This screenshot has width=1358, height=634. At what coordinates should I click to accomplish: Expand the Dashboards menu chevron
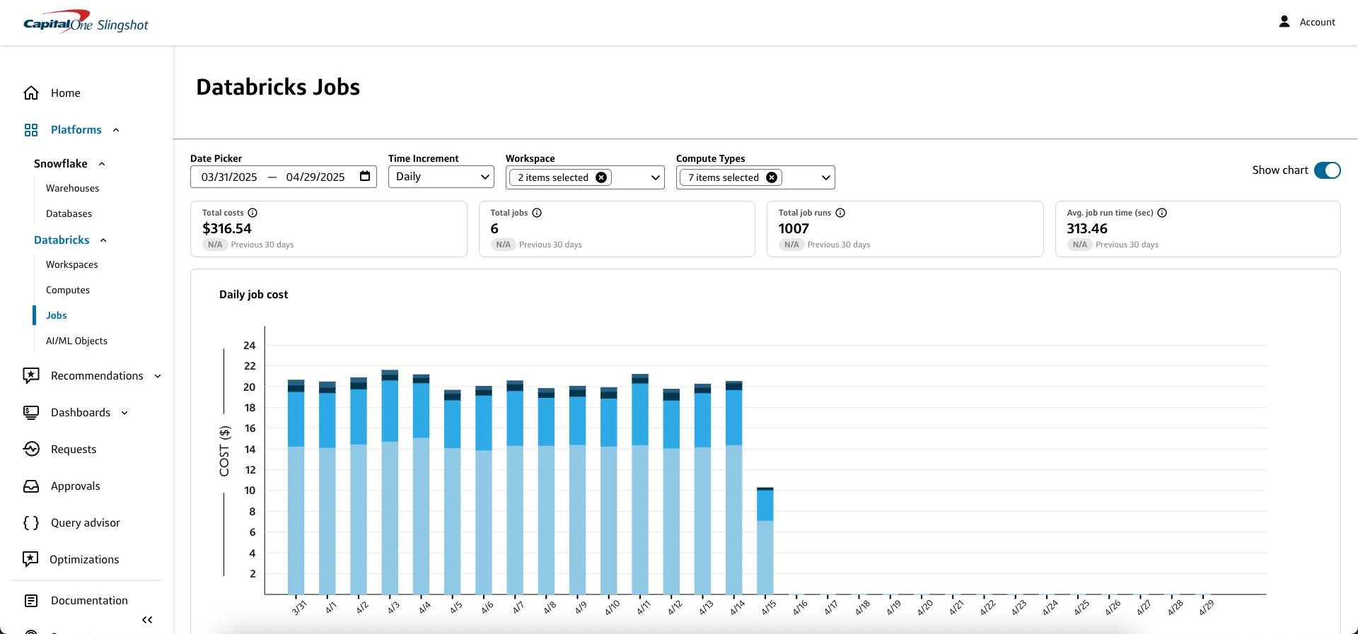(x=124, y=413)
